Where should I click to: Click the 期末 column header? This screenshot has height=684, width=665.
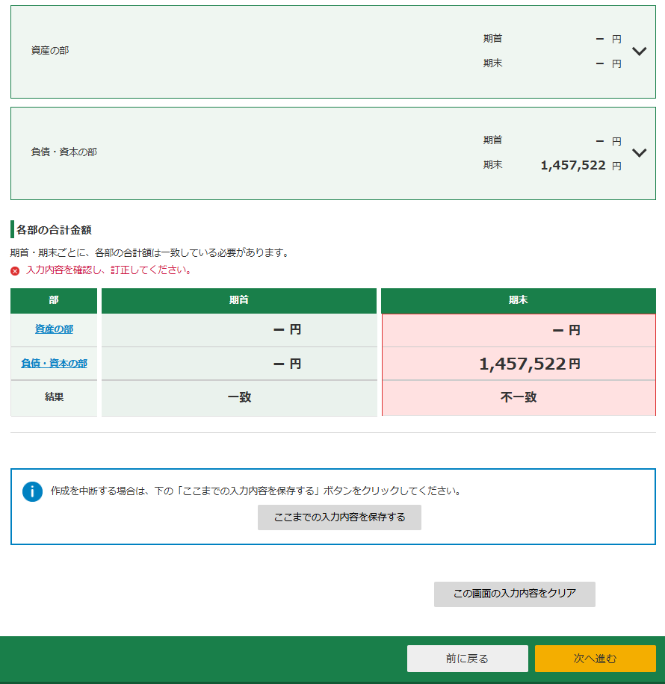point(518,300)
